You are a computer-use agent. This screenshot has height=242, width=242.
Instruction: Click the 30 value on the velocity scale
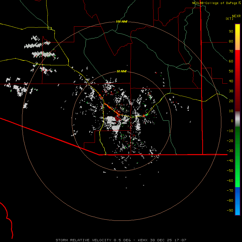pos(231,91)
